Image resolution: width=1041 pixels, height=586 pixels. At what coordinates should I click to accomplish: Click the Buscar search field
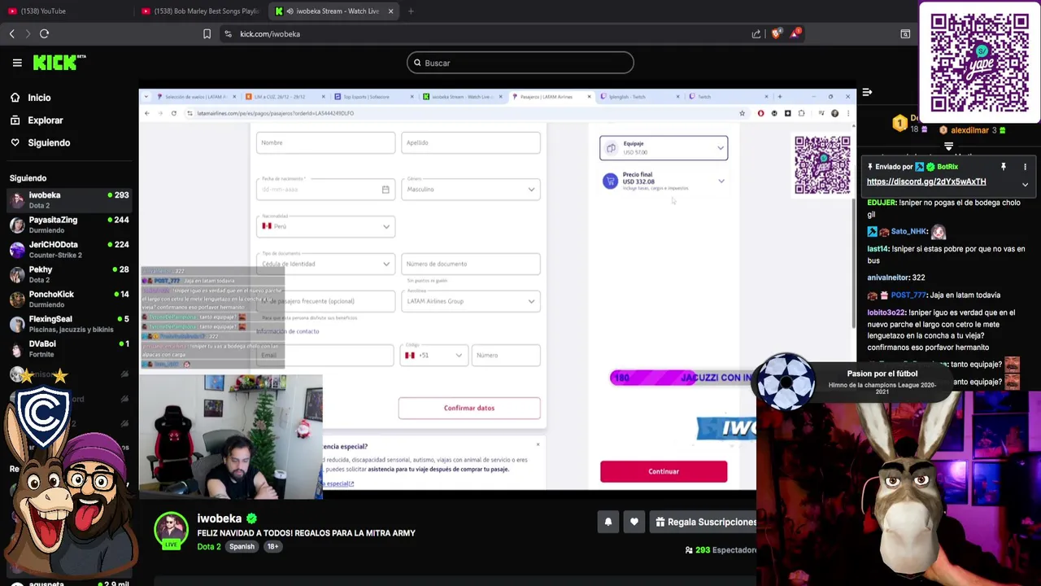click(x=520, y=63)
